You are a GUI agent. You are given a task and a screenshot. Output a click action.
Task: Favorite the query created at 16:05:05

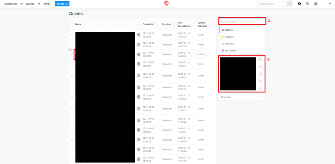[x=72, y=64]
